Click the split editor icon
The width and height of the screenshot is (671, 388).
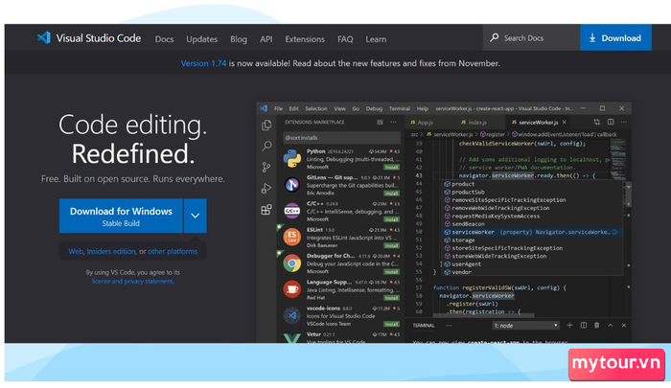(611, 123)
